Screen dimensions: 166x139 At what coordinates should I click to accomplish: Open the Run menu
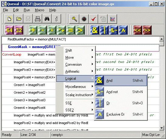point(27,10)
